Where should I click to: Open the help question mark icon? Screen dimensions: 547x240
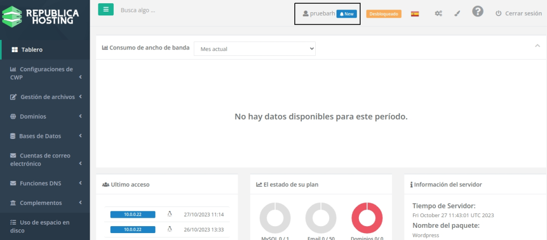[478, 12]
